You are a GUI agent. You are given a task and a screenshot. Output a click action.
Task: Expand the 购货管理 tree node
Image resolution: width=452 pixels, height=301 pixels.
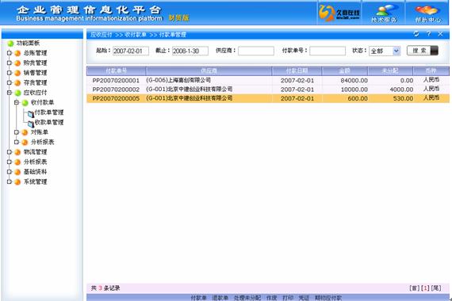point(10,63)
